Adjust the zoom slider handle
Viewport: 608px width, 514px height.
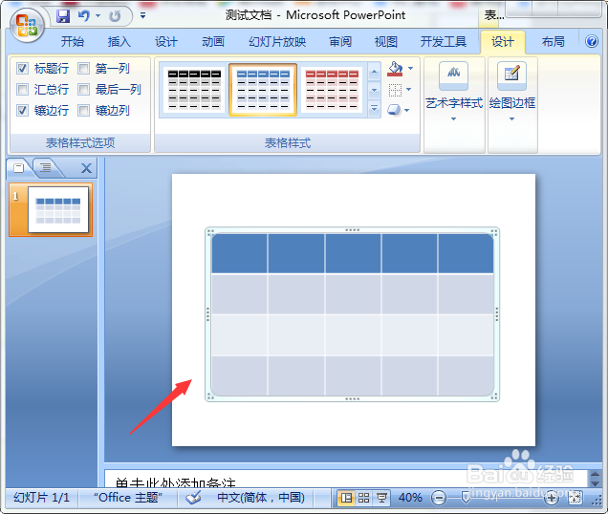466,498
